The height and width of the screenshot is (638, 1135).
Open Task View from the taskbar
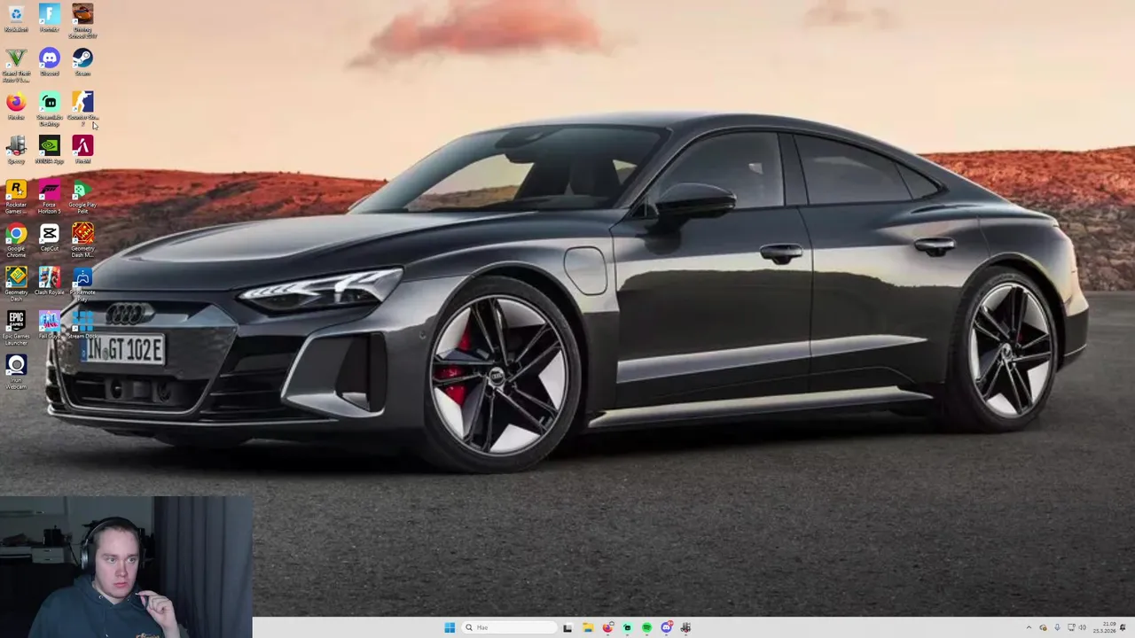(x=567, y=627)
